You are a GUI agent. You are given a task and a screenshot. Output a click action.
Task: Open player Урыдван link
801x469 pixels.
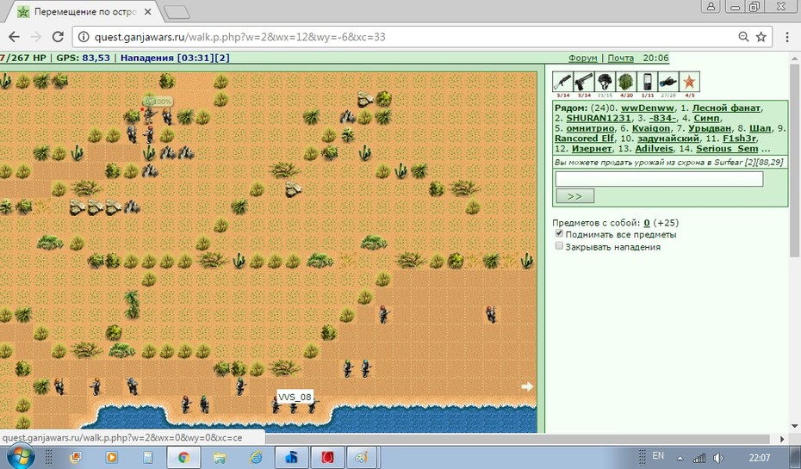710,128
